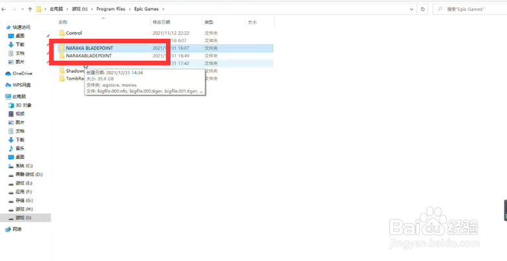This screenshot has width=507, height=261.
Task: Sort by the 名称 column header
Action: (x=63, y=23)
